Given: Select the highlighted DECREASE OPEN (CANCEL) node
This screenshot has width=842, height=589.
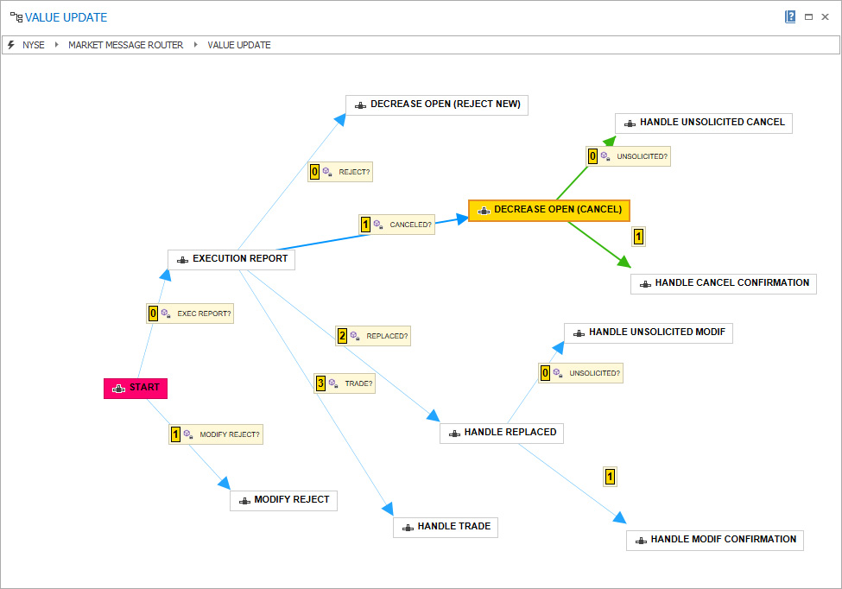Looking at the screenshot, I should [x=549, y=209].
